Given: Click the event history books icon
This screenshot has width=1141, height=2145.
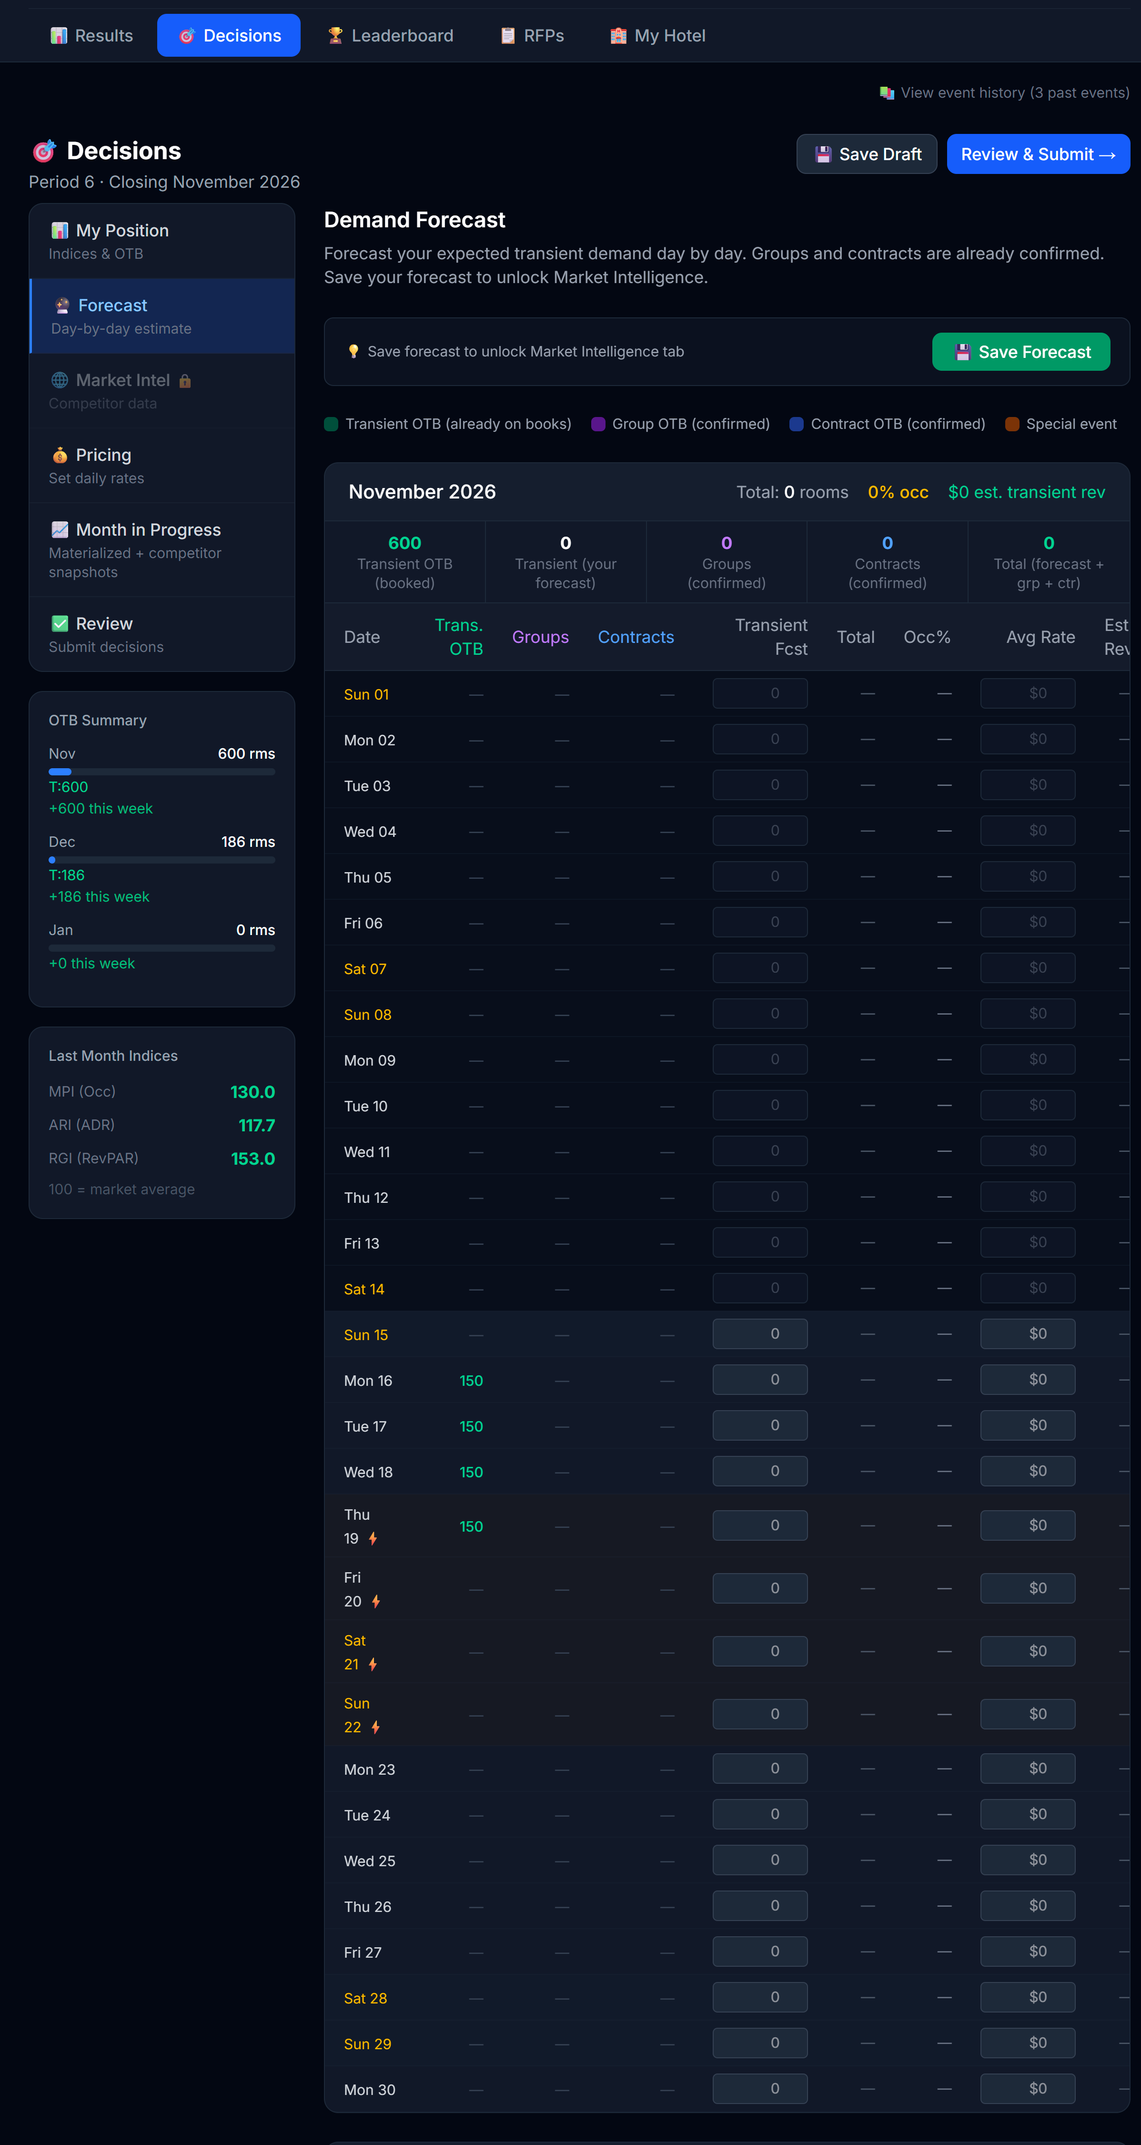Looking at the screenshot, I should [x=887, y=92].
